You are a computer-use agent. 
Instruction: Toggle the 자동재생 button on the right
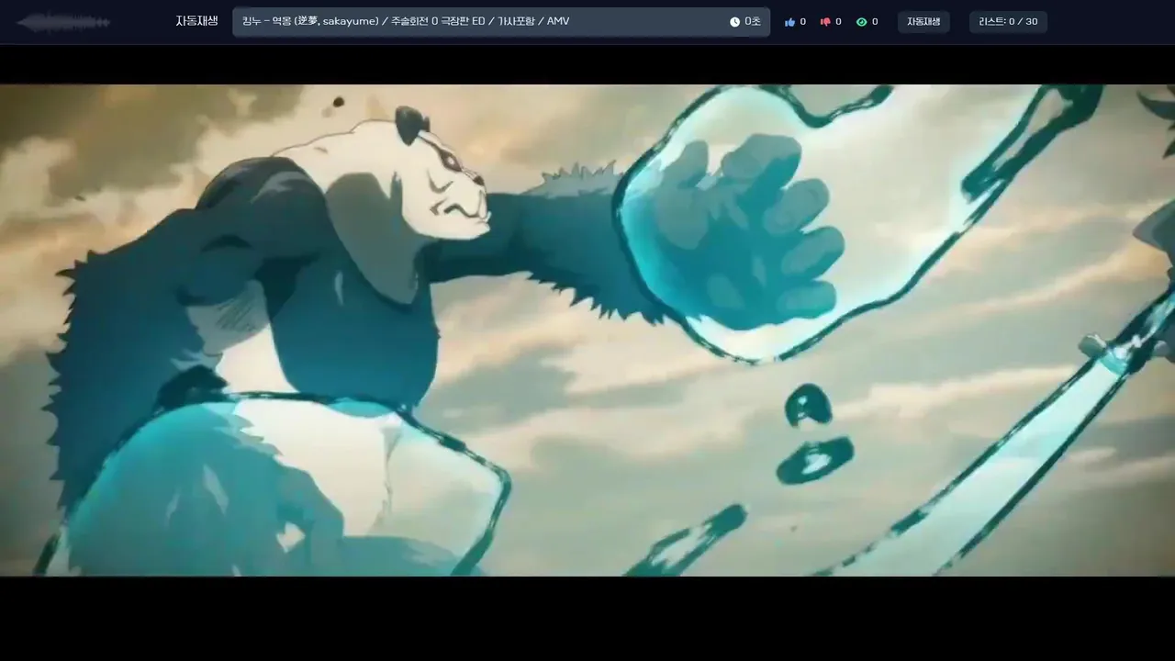pyautogui.click(x=923, y=22)
